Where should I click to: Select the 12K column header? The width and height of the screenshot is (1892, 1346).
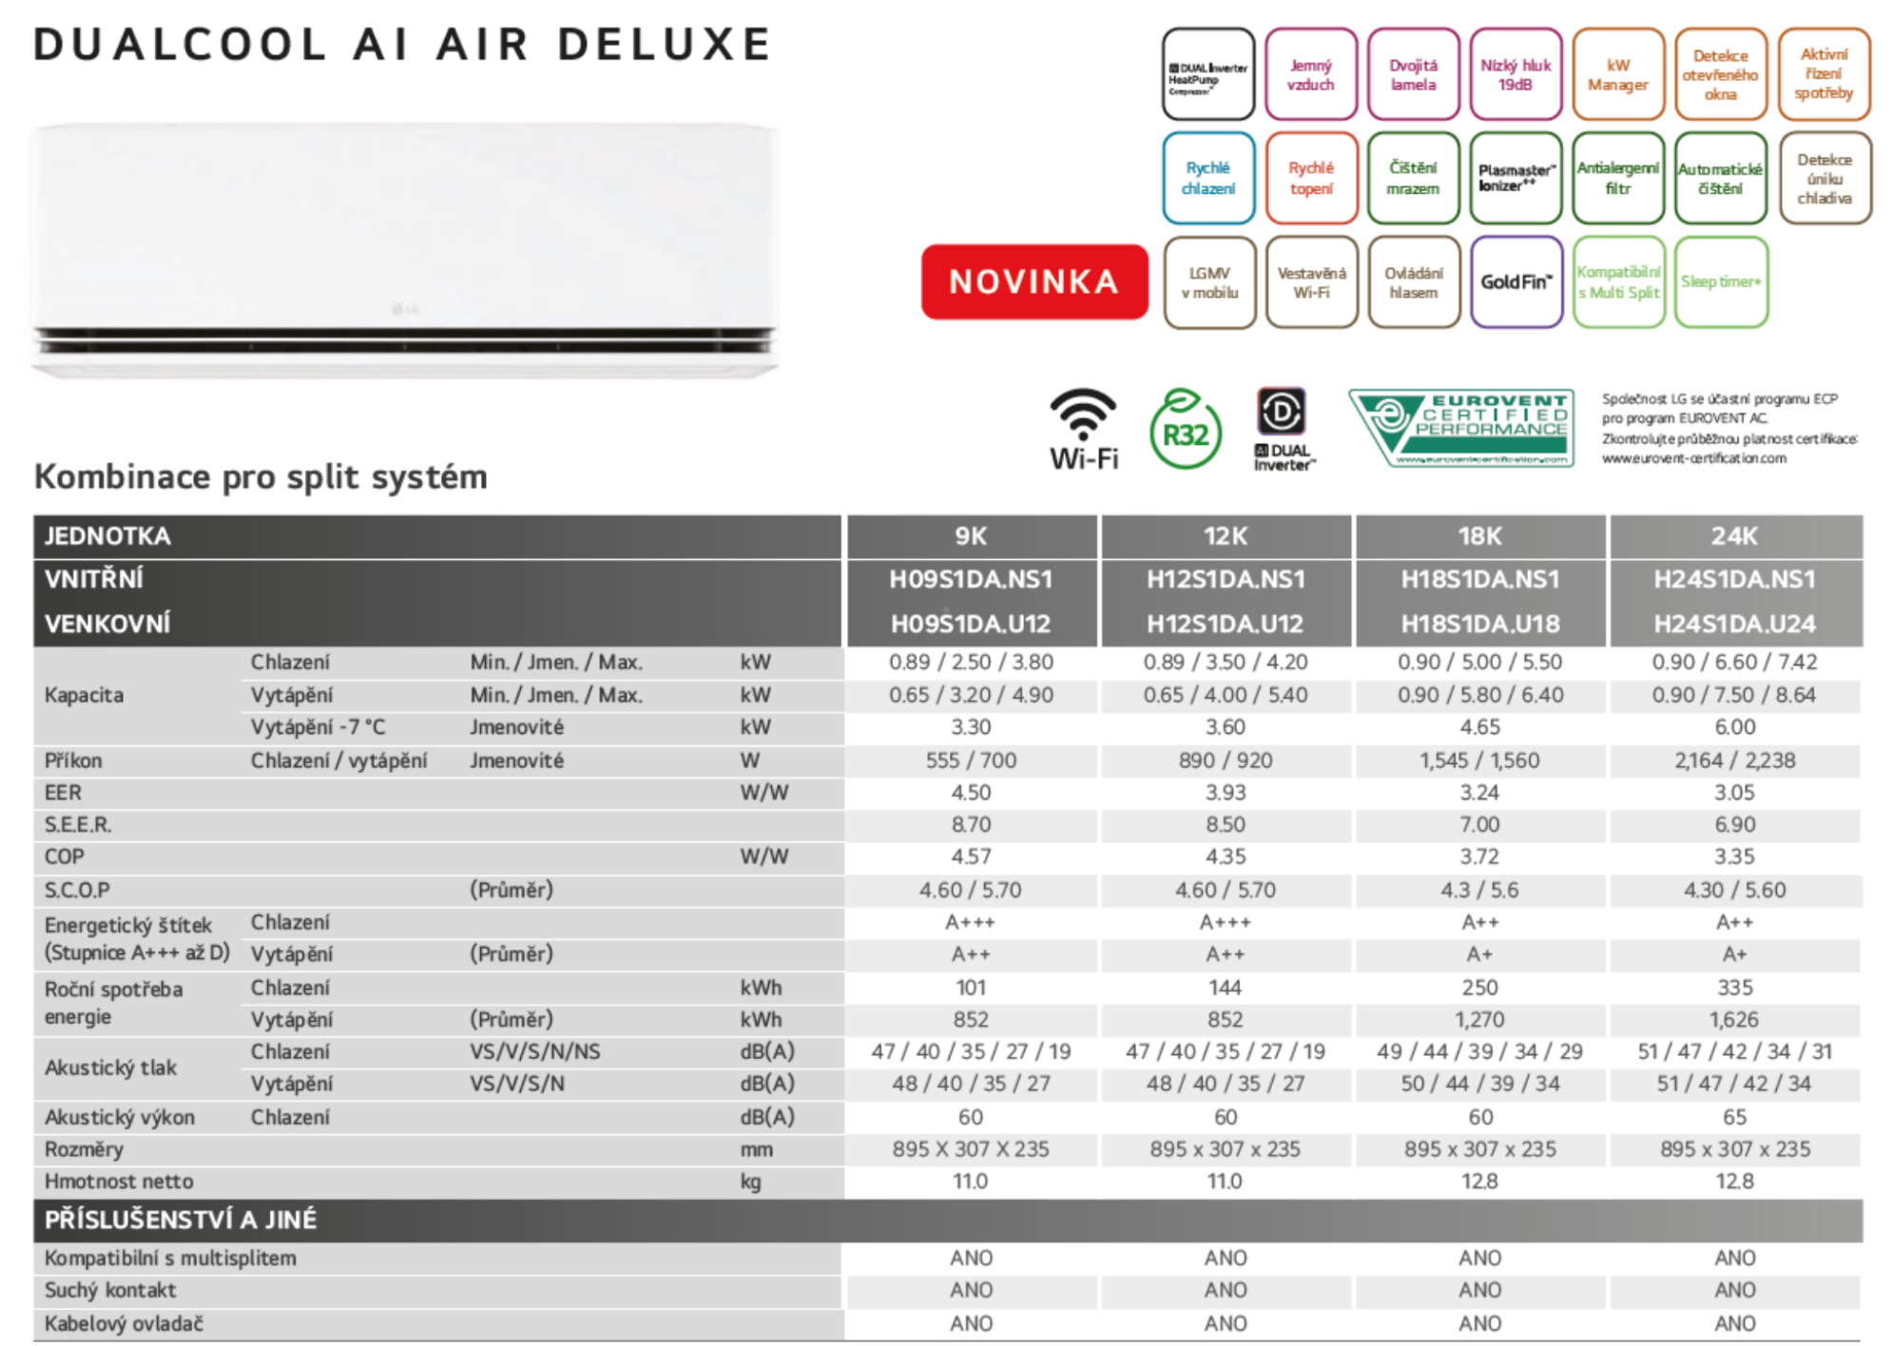pyautogui.click(x=1226, y=536)
